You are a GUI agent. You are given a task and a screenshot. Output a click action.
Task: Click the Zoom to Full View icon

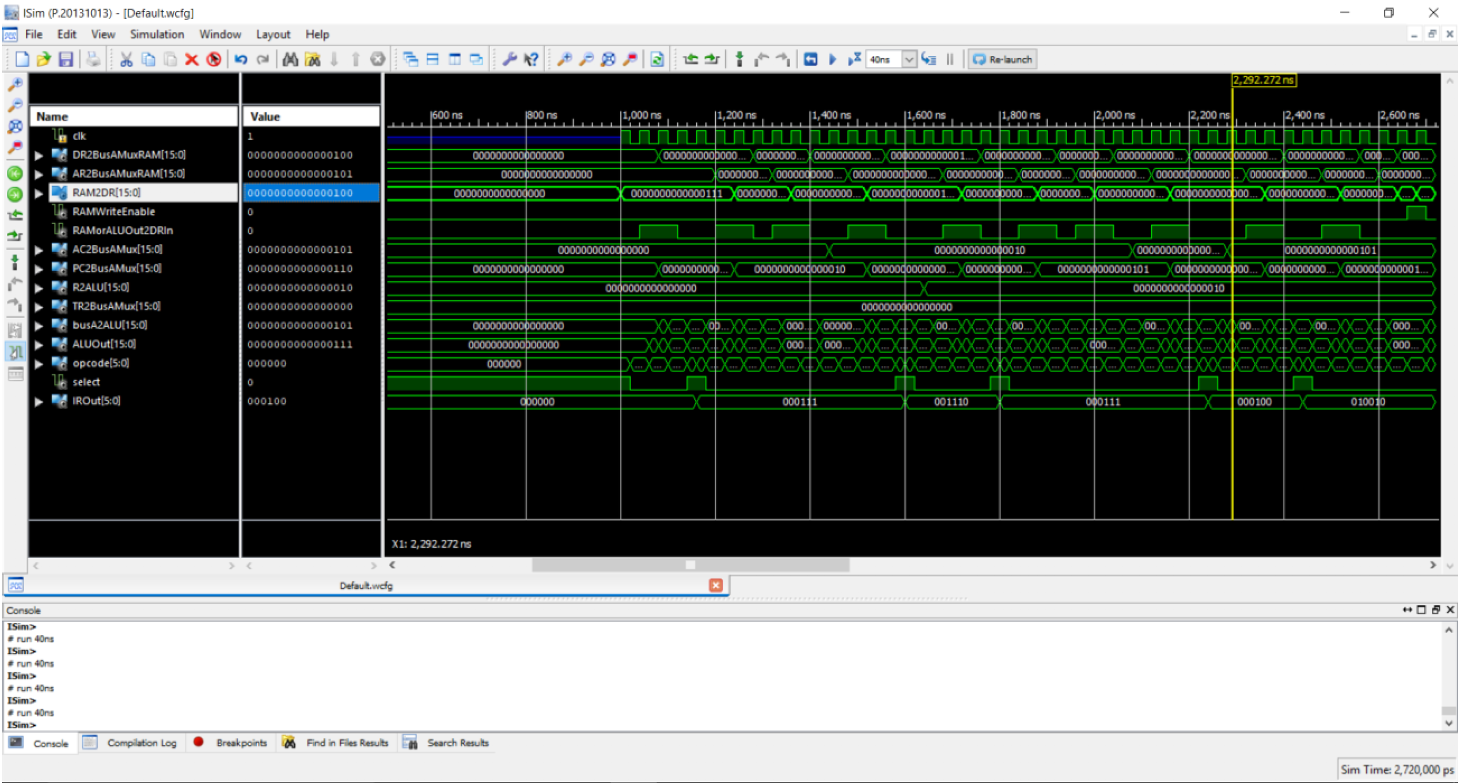608,59
